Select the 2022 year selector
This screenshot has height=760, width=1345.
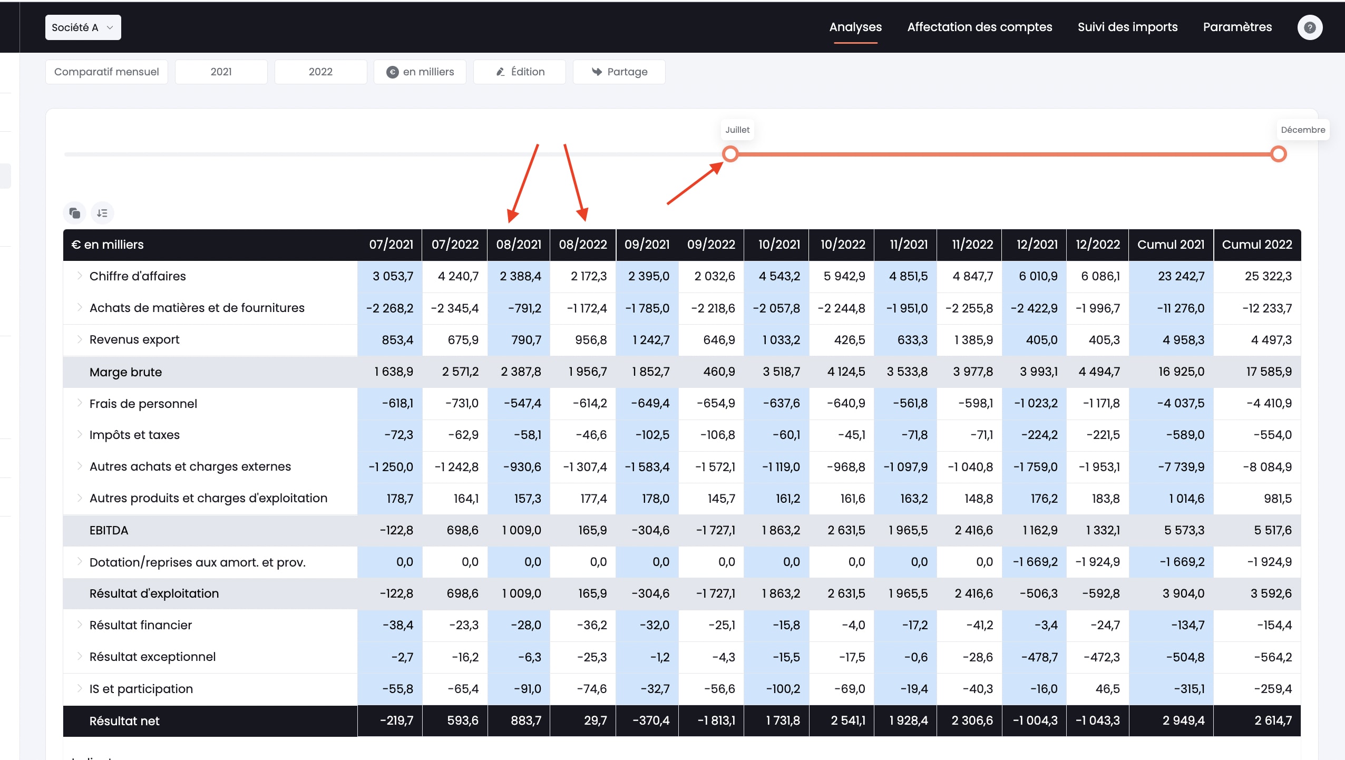(320, 72)
